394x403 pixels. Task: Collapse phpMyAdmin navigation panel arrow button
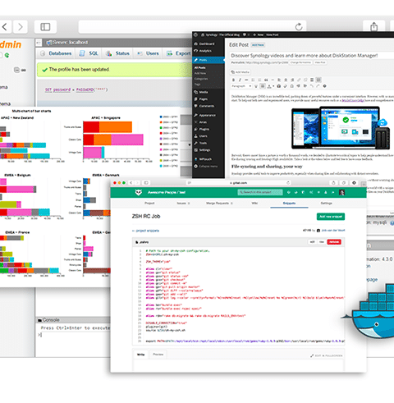(39, 43)
